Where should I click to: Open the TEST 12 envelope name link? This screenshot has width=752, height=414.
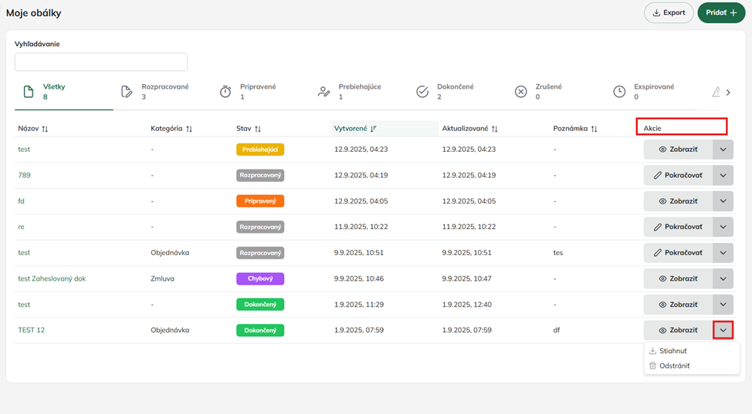(x=32, y=330)
